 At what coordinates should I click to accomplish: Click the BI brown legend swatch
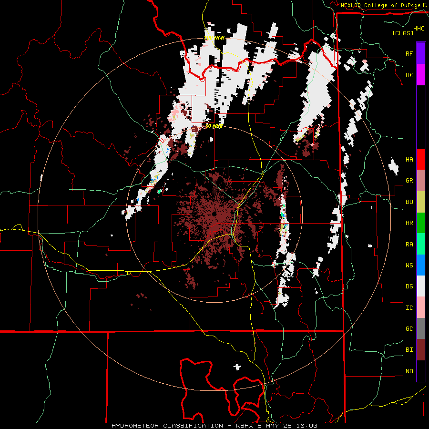421,350
